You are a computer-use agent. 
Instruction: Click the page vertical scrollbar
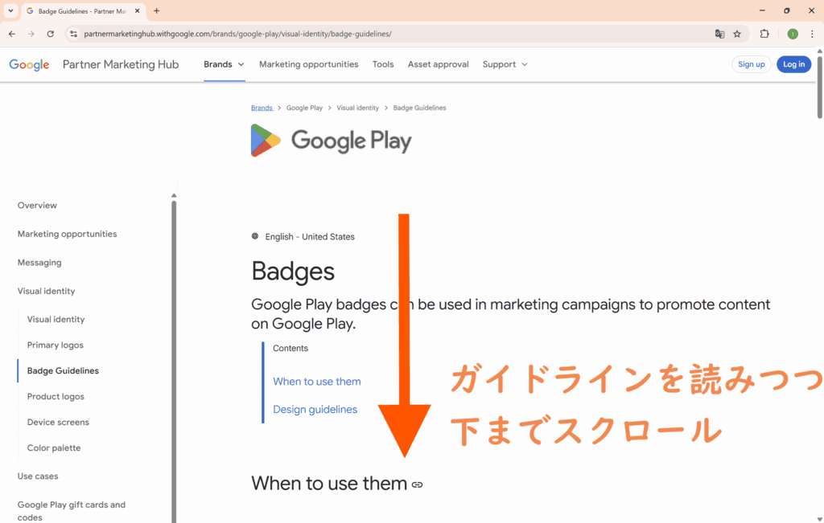pyautogui.click(x=819, y=88)
